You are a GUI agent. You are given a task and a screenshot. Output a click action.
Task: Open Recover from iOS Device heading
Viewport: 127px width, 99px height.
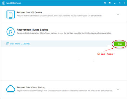pos(29,12)
